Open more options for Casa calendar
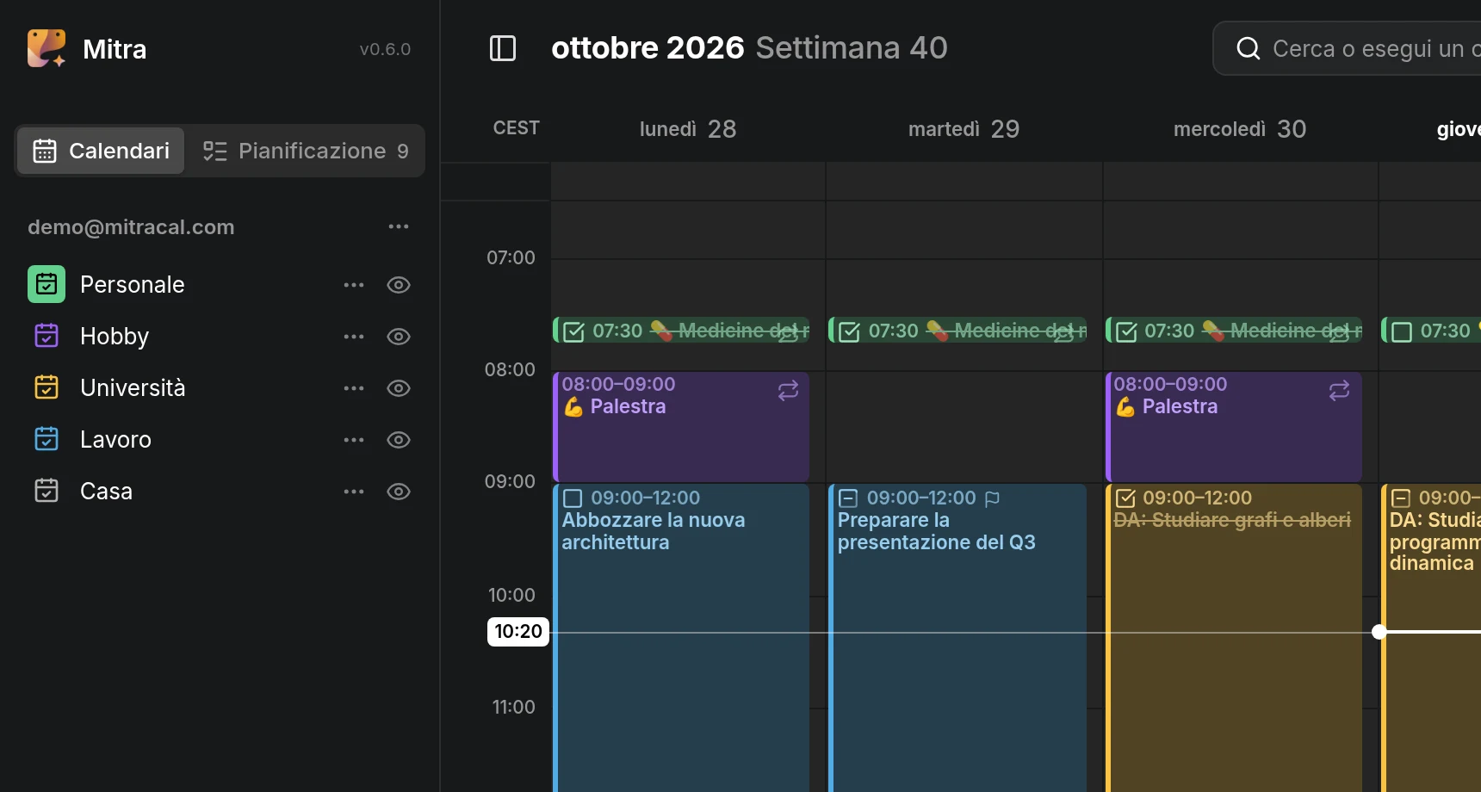This screenshot has height=792, width=1481. point(354,492)
